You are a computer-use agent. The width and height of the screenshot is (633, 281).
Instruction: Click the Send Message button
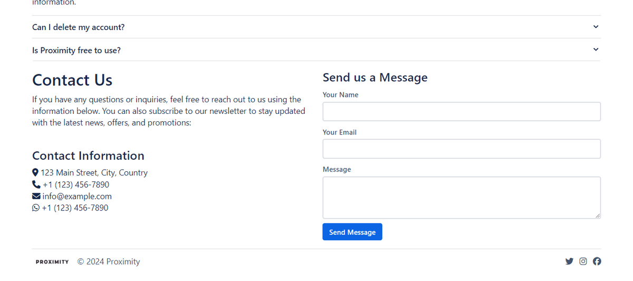tap(352, 232)
